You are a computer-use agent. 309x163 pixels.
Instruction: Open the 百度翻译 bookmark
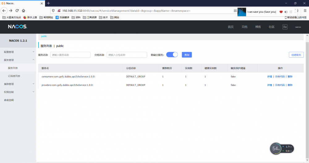62,17
